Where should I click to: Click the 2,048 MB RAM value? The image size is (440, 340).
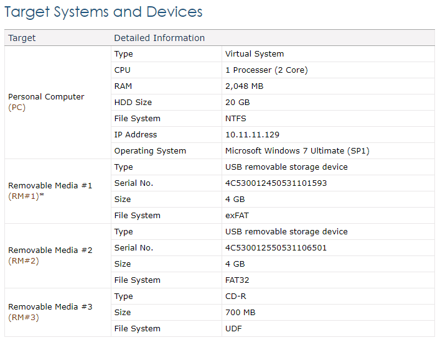coord(245,86)
